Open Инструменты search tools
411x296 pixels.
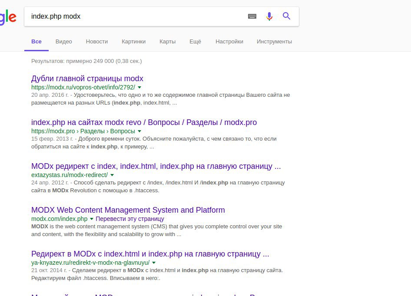click(274, 41)
